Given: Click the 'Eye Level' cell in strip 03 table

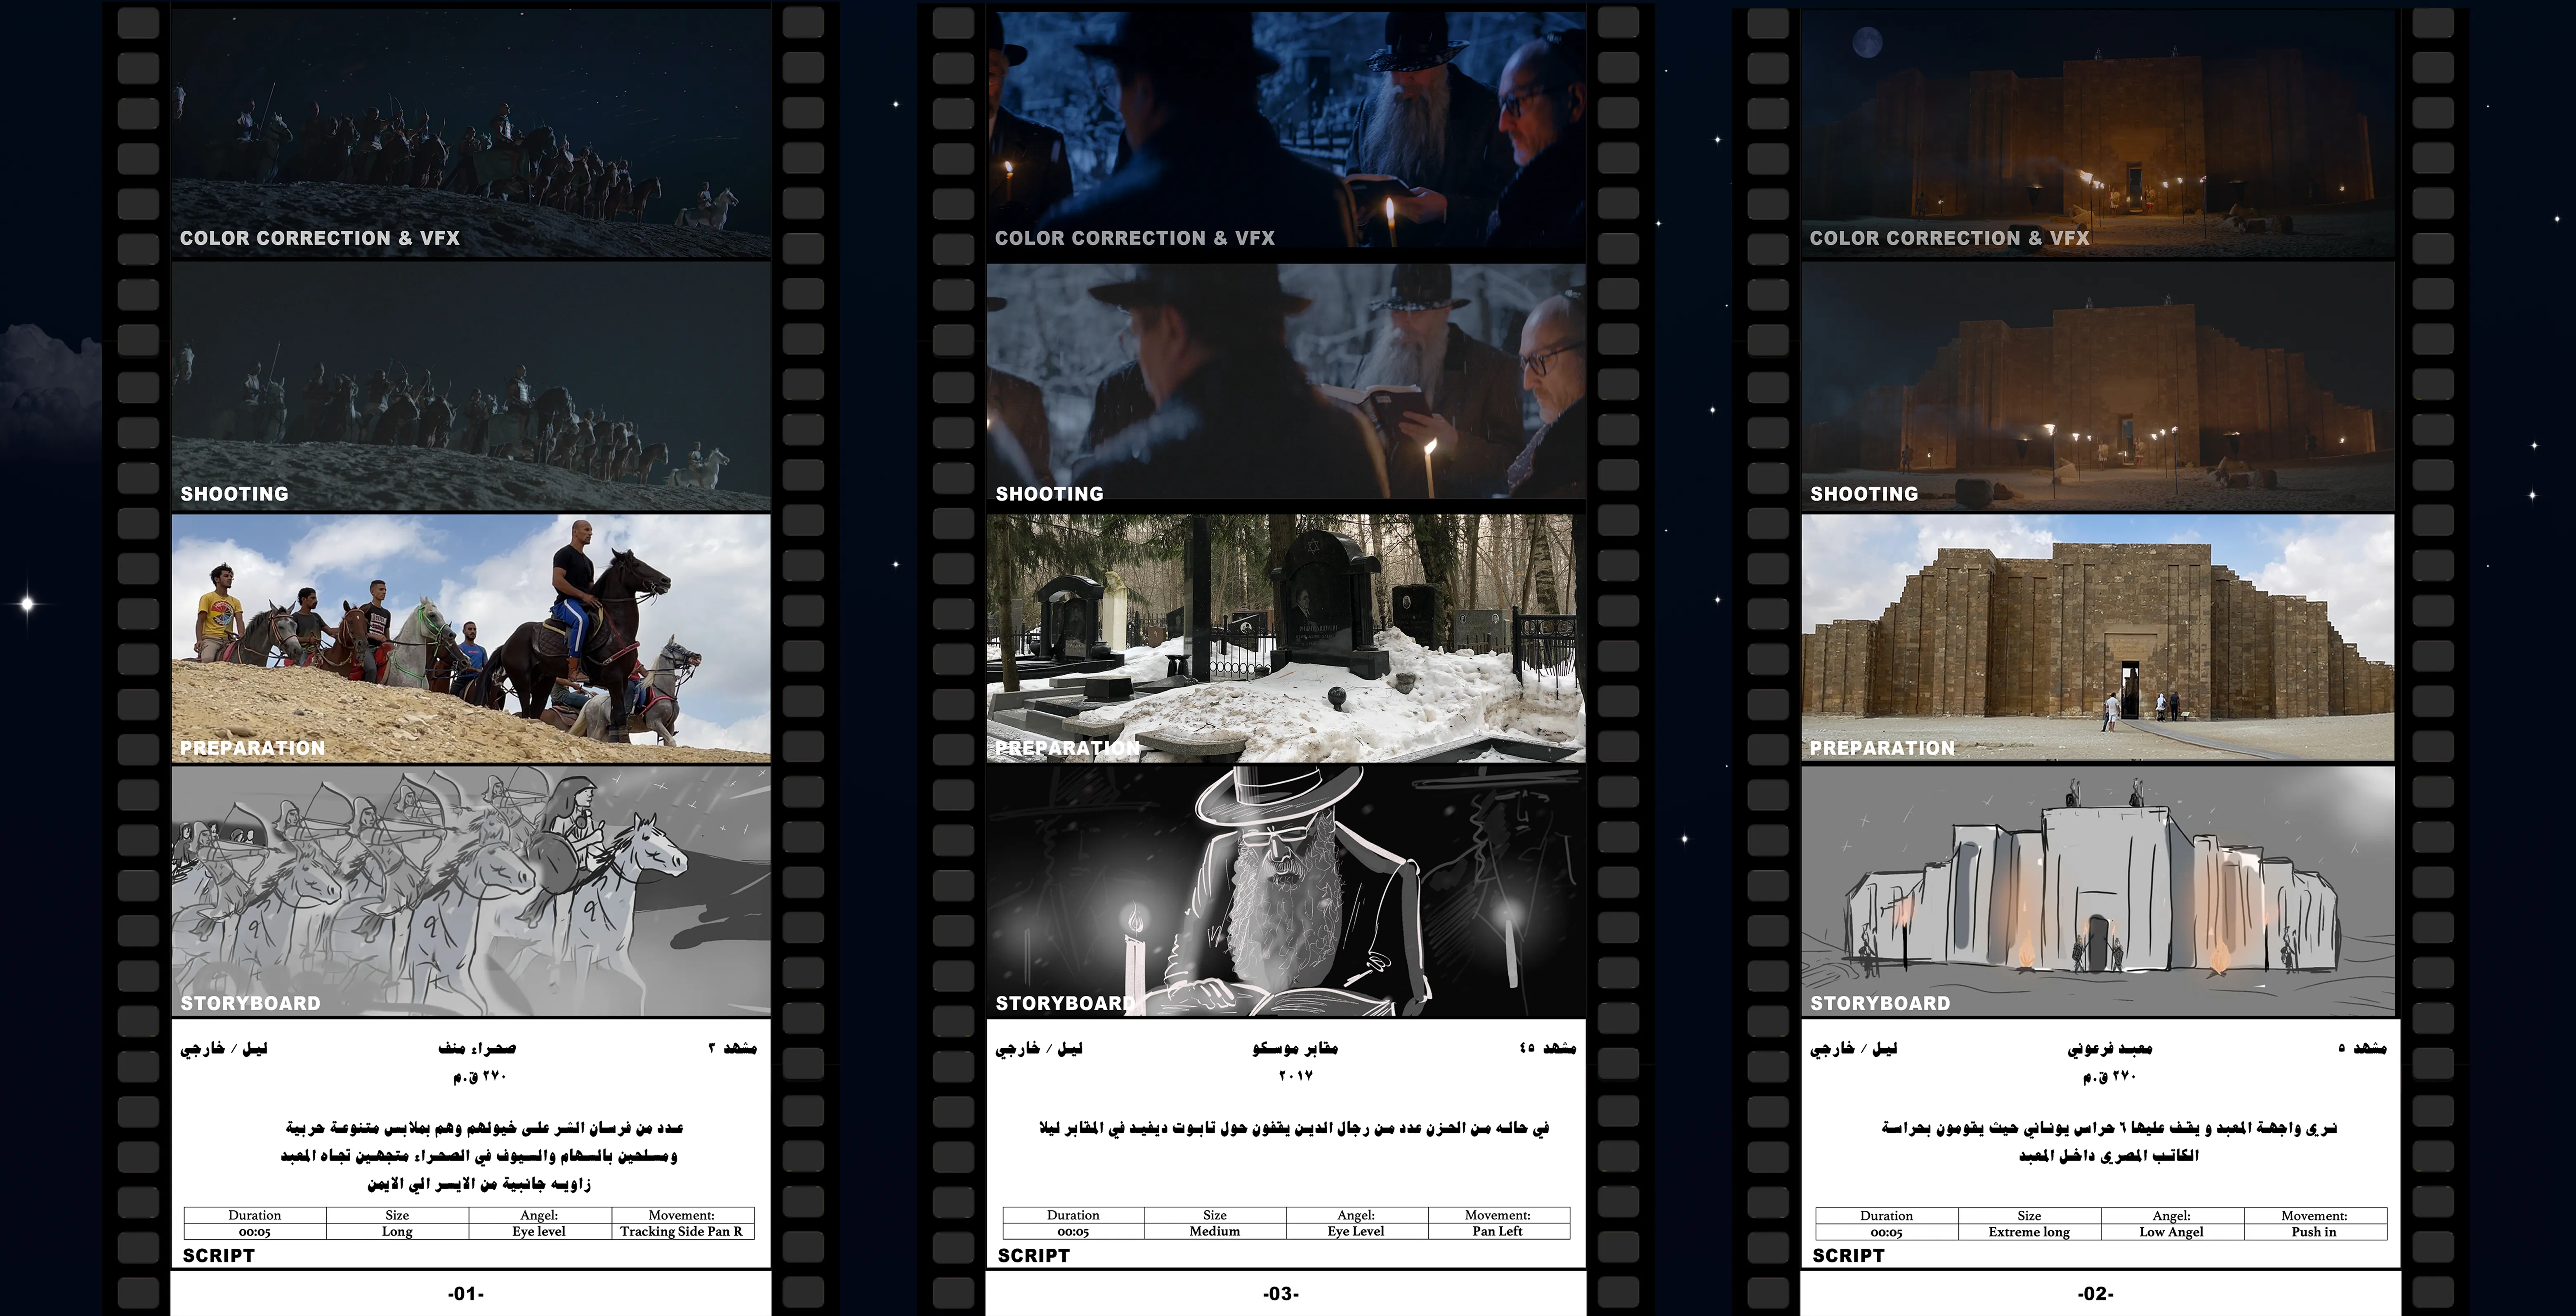Looking at the screenshot, I should coord(1356,1232).
